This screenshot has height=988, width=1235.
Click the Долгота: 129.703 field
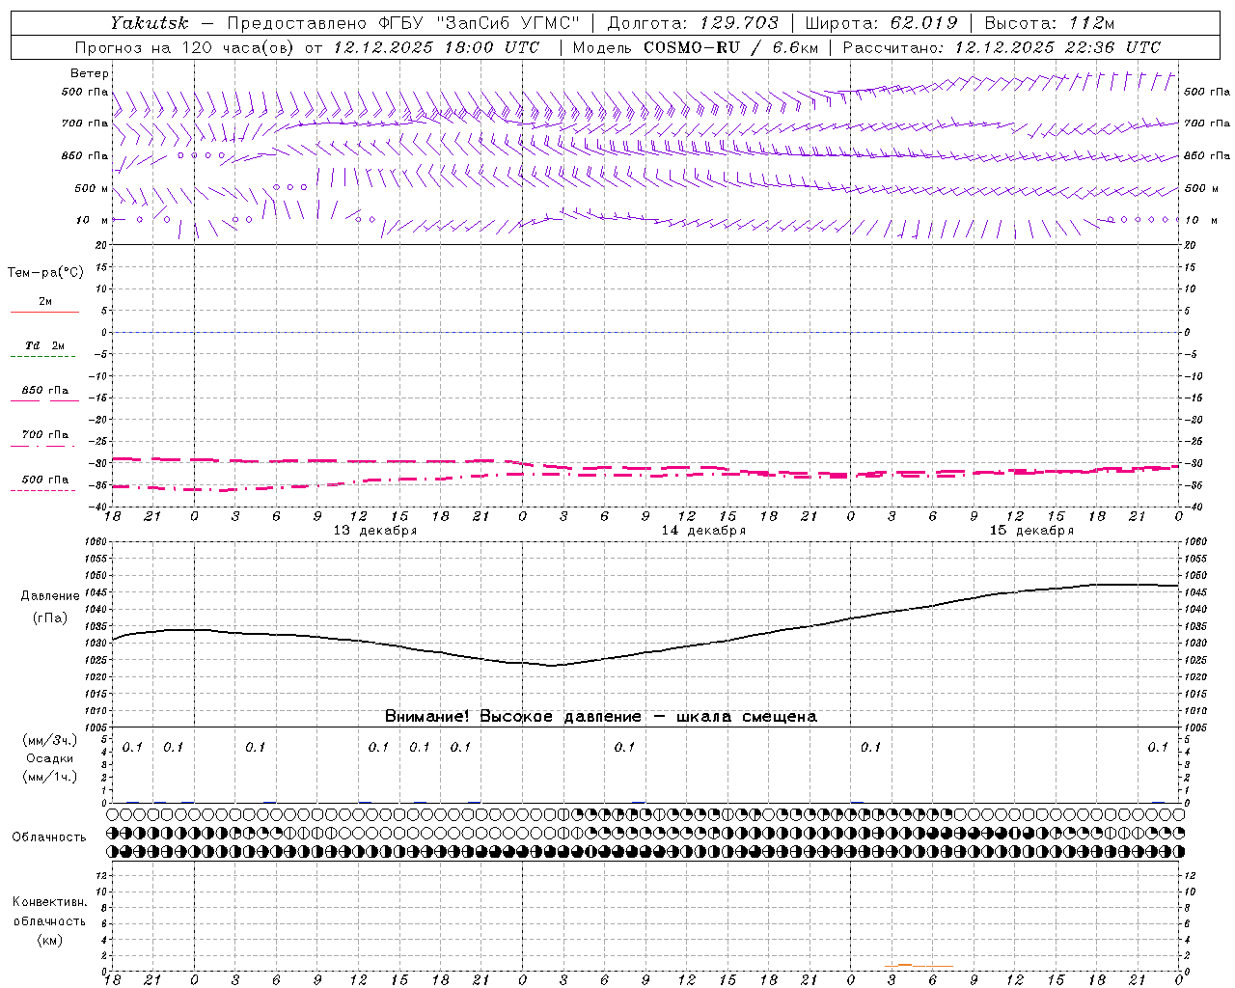click(692, 22)
